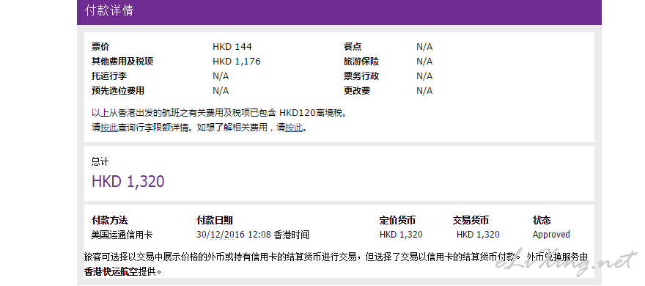Viewport: 645px width, 286px height.
Task: Select the 票价 label
Action: (100, 47)
